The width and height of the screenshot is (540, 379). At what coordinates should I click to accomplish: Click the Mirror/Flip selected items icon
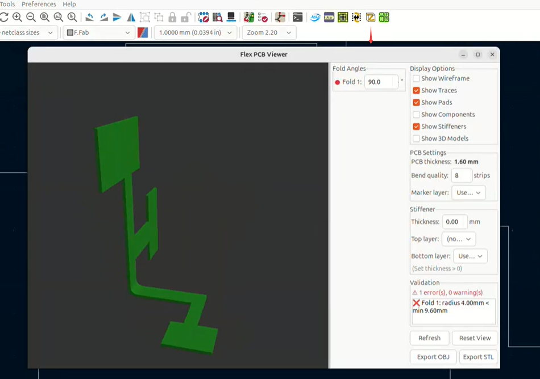tap(131, 17)
